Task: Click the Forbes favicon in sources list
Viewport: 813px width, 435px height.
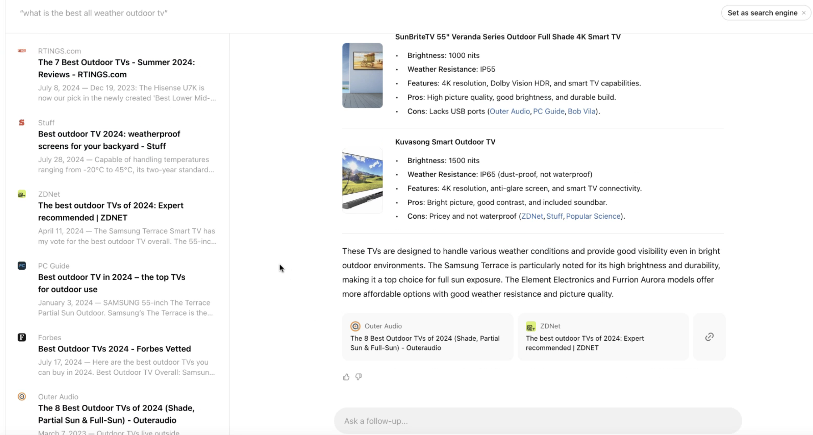Action: pyautogui.click(x=22, y=337)
